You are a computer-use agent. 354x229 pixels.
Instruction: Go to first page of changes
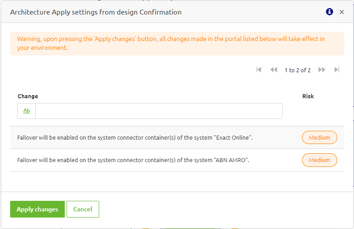[259, 70]
